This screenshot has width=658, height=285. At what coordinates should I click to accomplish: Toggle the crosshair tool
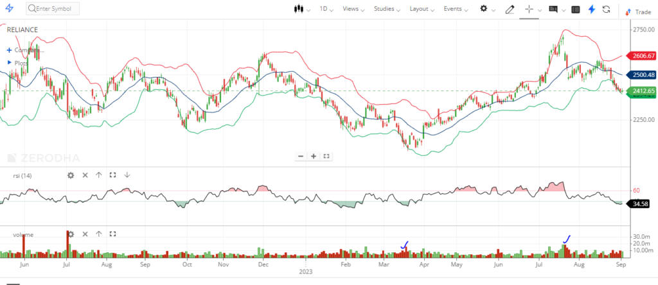coord(529,9)
